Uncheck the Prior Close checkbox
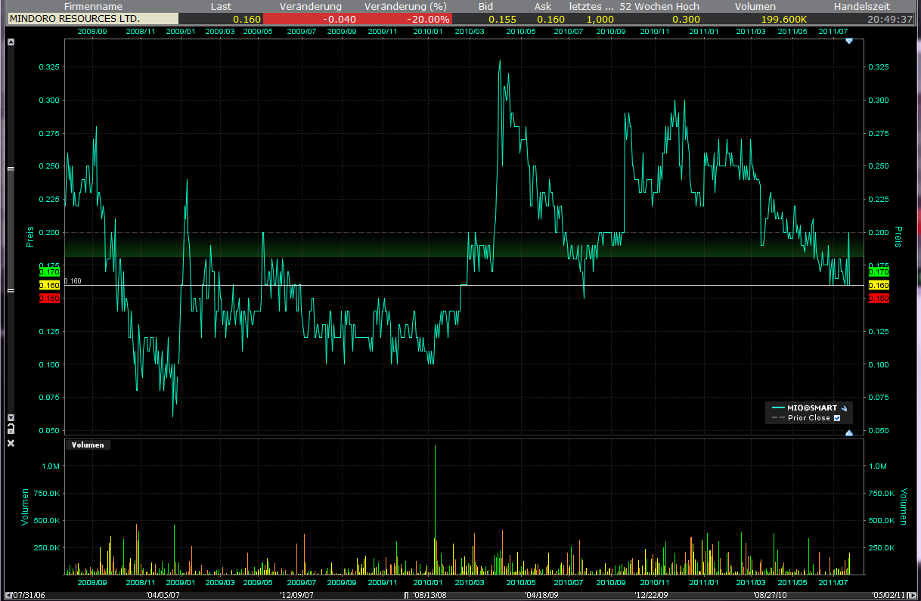The width and height of the screenshot is (921, 601). coord(837,418)
